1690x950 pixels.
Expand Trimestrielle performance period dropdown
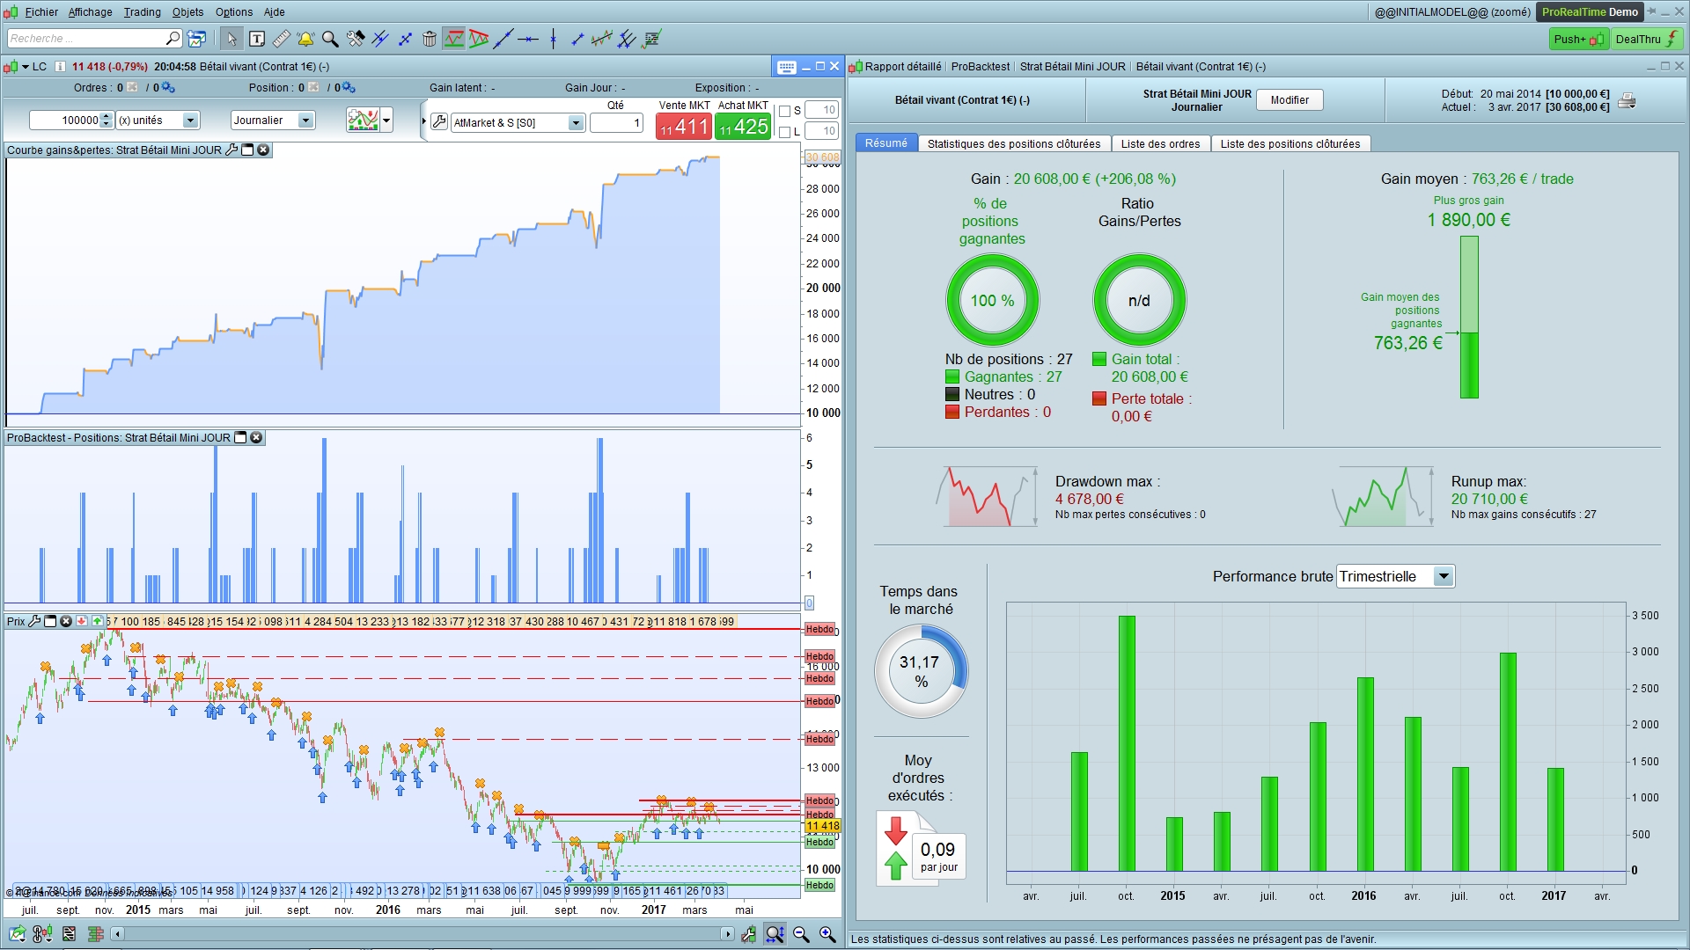(x=1443, y=577)
